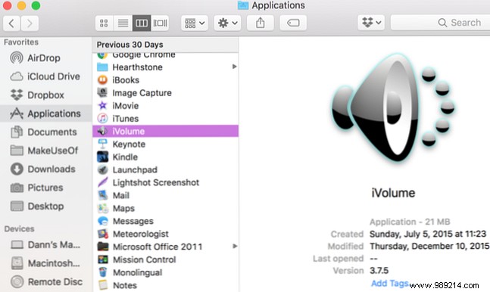Viewport: 490px width, 292px height.
Task: Click the Share toolbar button
Action: coord(261,23)
